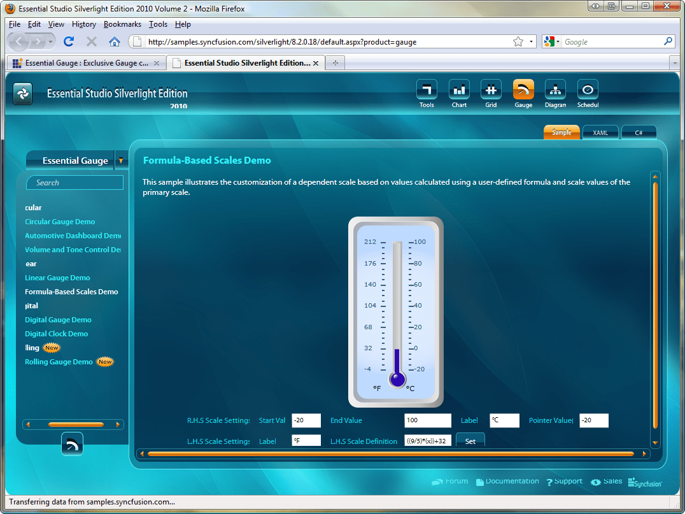
Task: Click the gauge icon below the sidebar
Action: [72, 444]
